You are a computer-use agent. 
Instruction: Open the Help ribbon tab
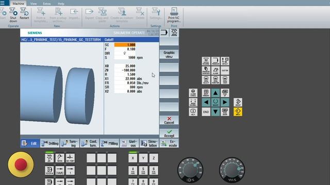tap(61, 4)
